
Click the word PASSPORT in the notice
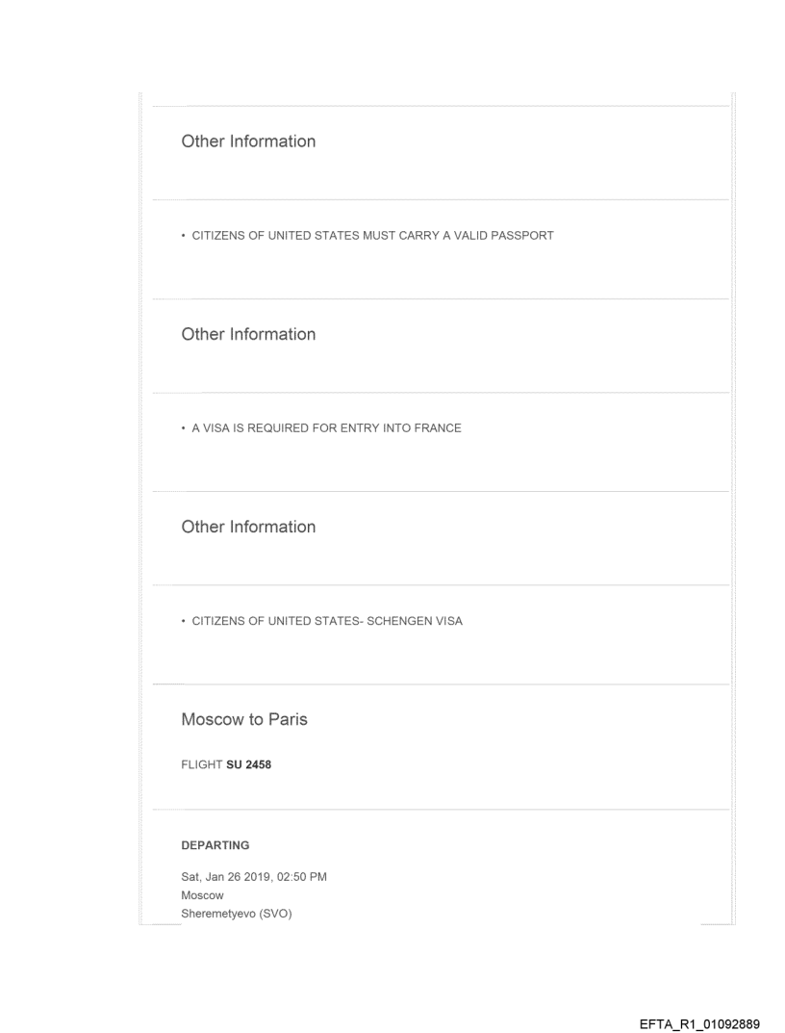coord(521,236)
